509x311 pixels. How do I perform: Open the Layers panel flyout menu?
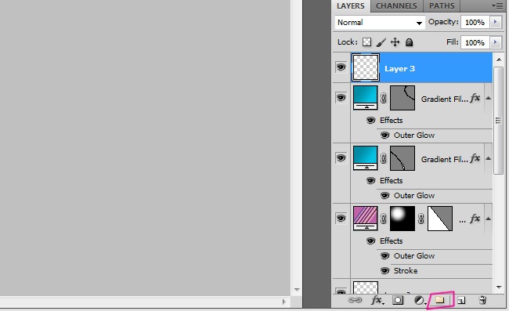497,5
